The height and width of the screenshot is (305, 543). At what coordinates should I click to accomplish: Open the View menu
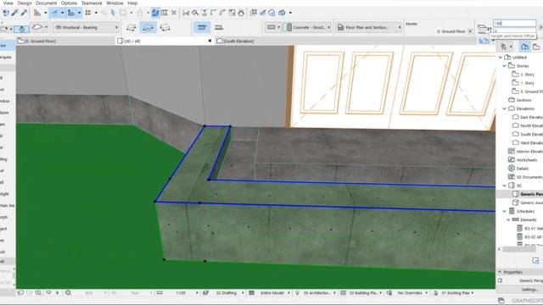point(8,3)
